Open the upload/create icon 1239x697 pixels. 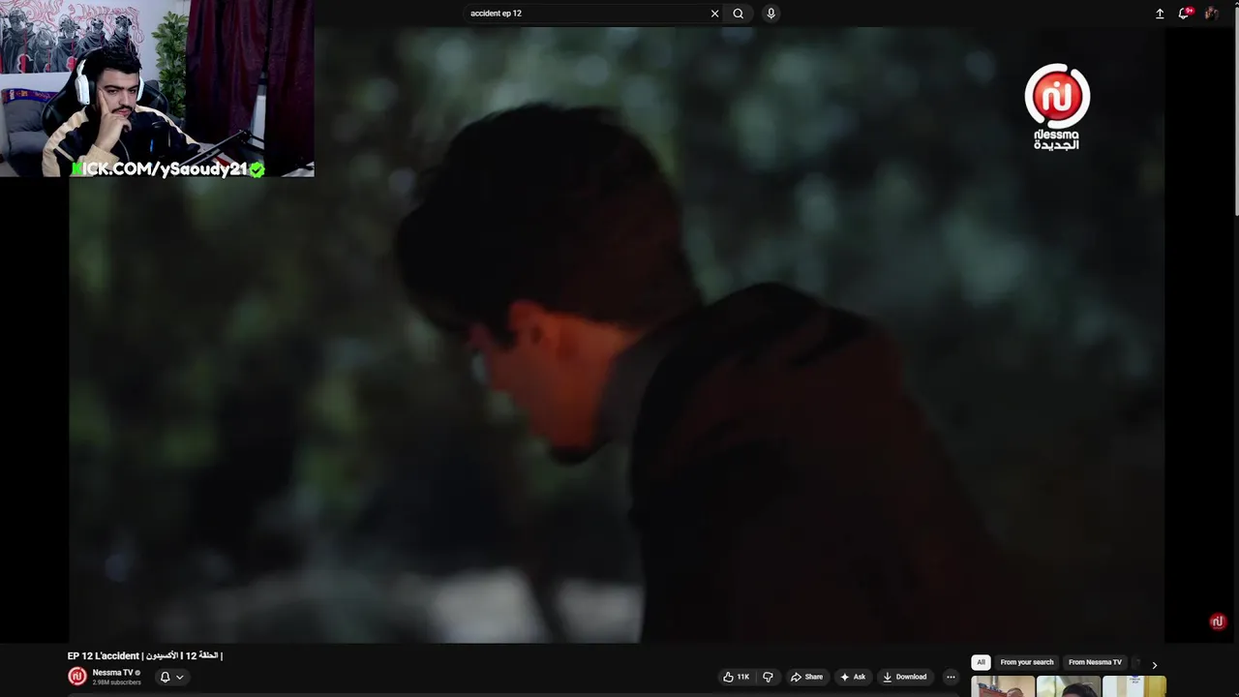[x=1160, y=14]
